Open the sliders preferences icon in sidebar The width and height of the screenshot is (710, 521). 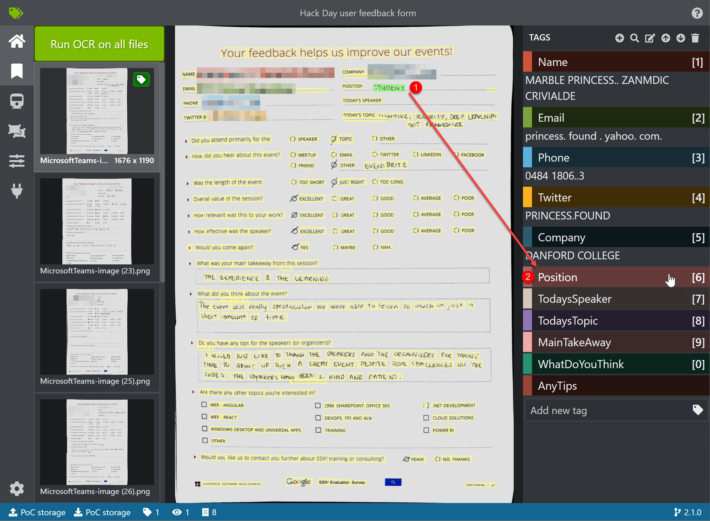tap(16, 161)
